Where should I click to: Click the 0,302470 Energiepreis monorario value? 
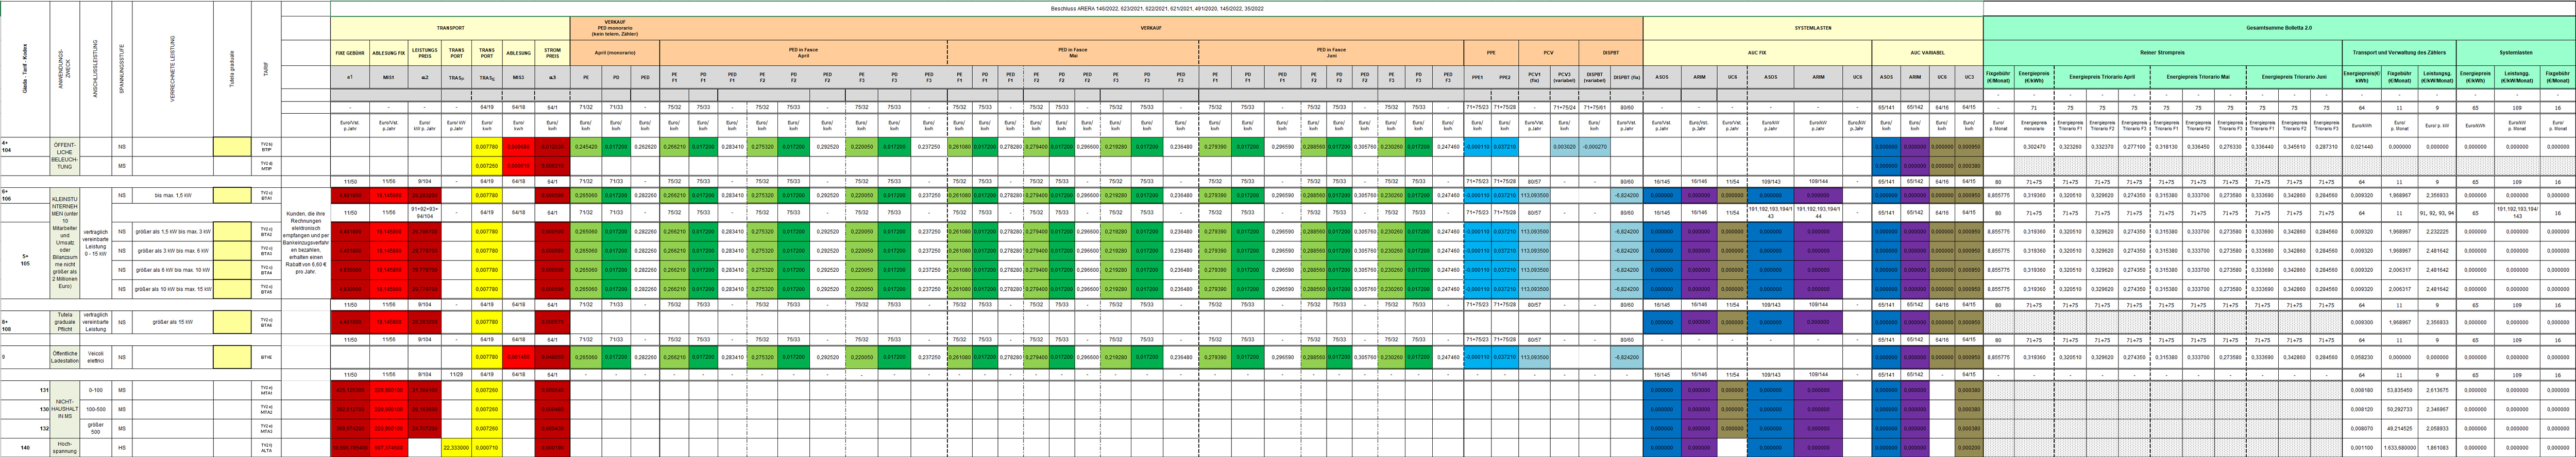(2035, 147)
